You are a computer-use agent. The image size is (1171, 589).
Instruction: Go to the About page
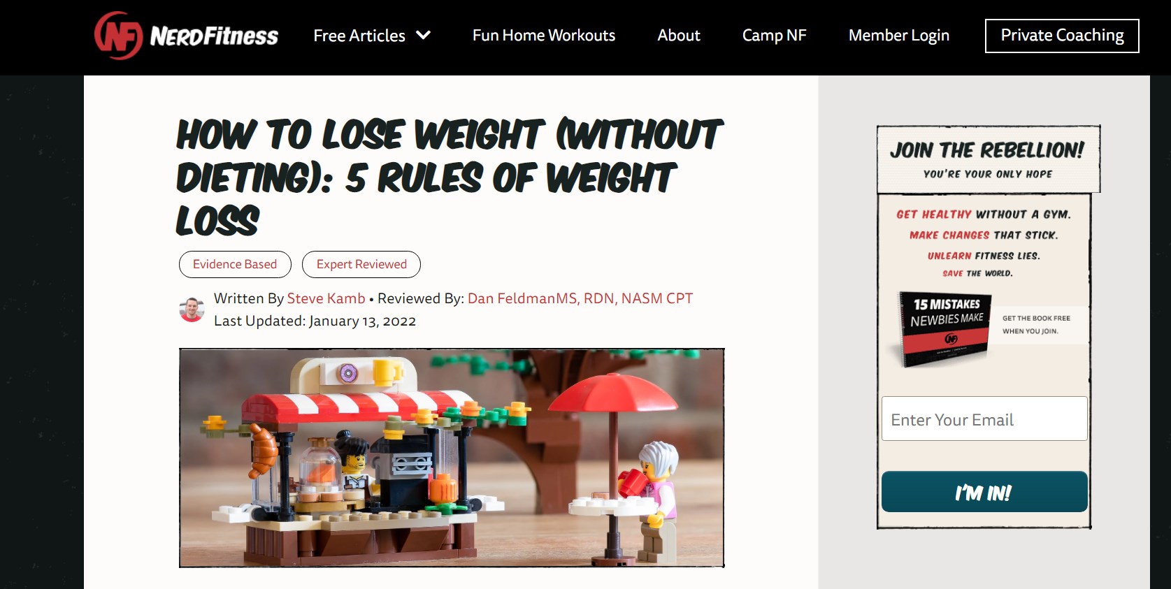679,35
